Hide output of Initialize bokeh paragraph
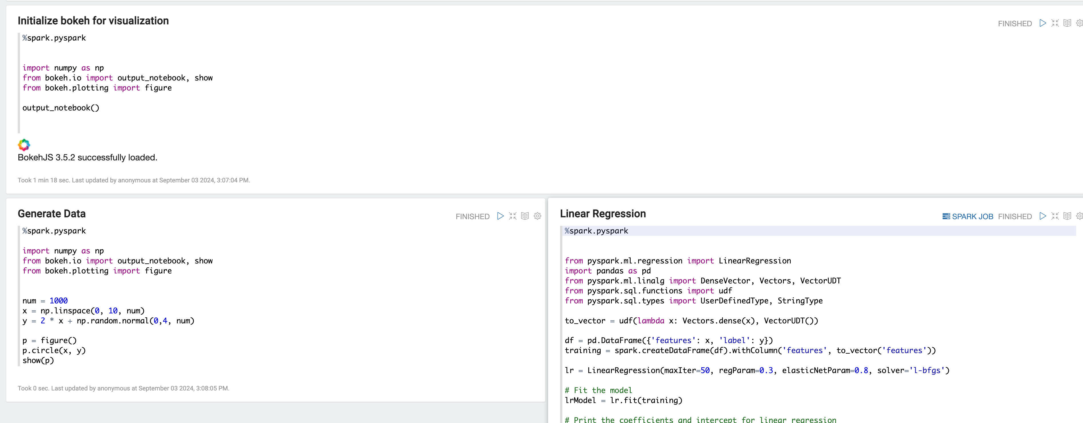 1067,23
